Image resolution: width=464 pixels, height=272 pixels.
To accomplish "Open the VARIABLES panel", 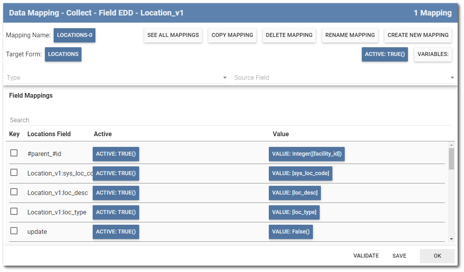I will (x=433, y=54).
